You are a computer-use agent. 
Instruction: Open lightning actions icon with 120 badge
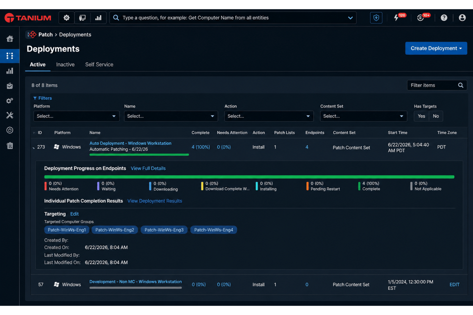(397, 18)
